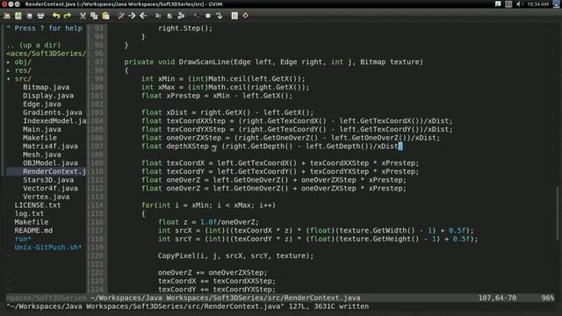
Task: Run Make from the toolbar
Action: coord(197,16)
